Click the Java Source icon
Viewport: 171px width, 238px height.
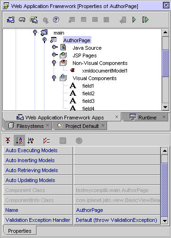coord(63,47)
